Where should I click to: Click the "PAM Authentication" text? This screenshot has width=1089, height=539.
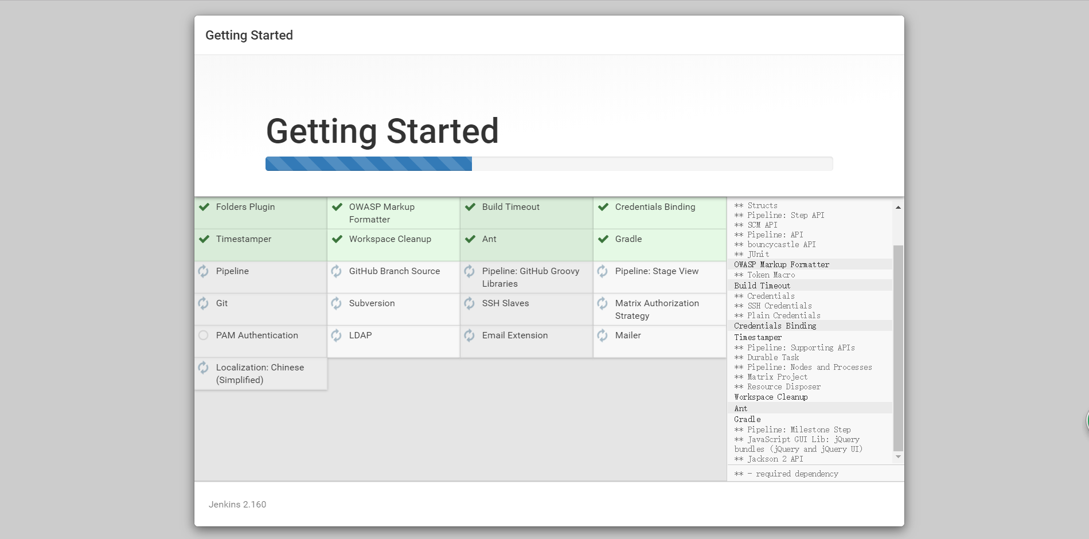coord(257,335)
